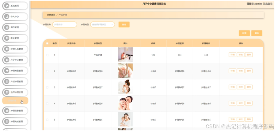Click 修改 for the 护理名称7 row
Viewport: 275px width, 131px height.
241,87
